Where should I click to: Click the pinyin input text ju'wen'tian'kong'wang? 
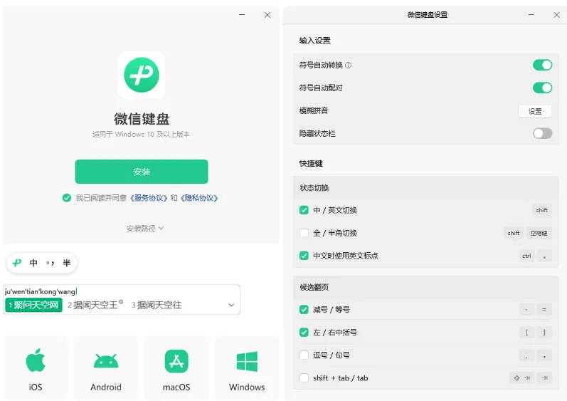[40, 291]
